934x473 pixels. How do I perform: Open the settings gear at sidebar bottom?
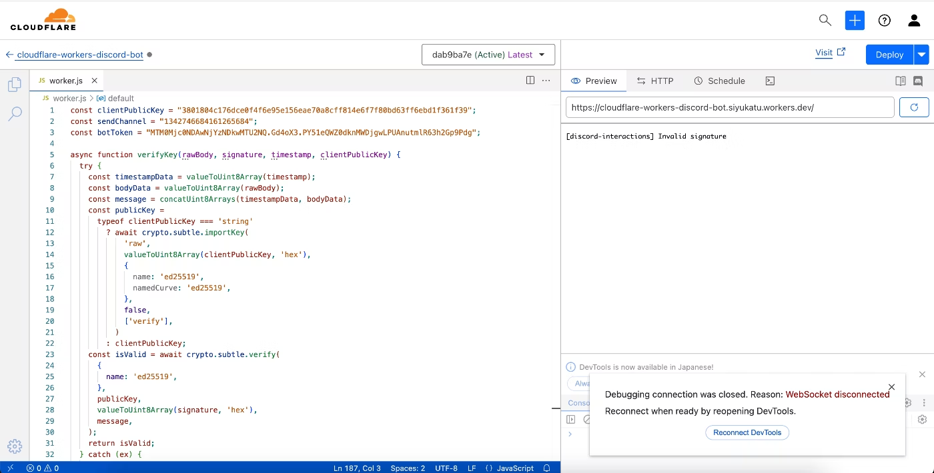click(15, 446)
